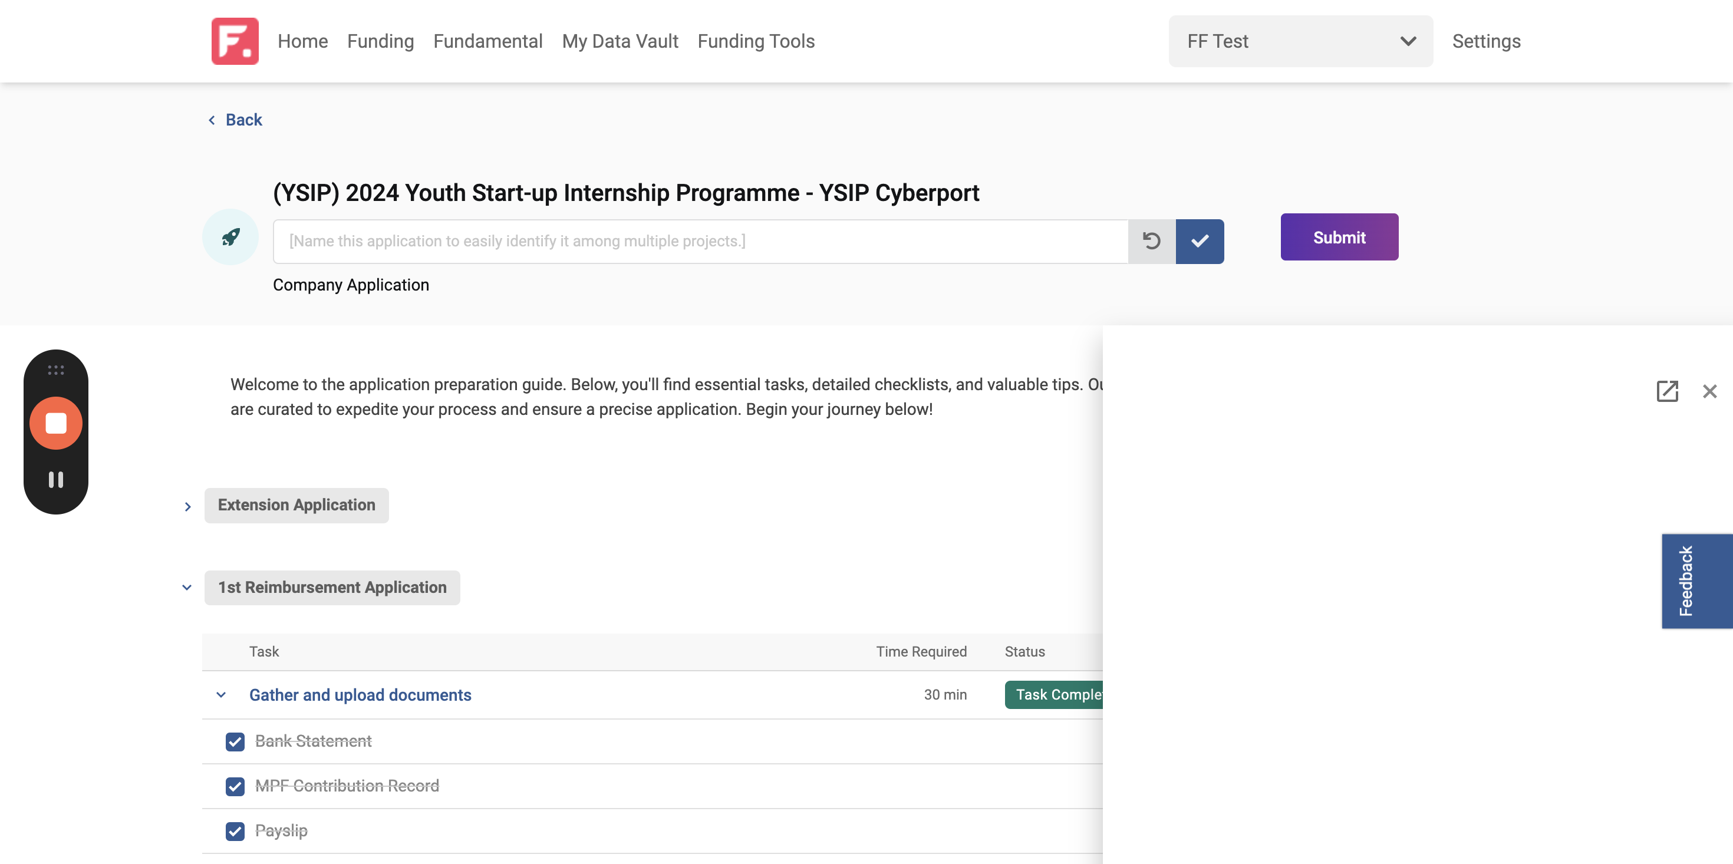Click the Time Required column header
This screenshot has width=1733, height=864.
[921, 651]
